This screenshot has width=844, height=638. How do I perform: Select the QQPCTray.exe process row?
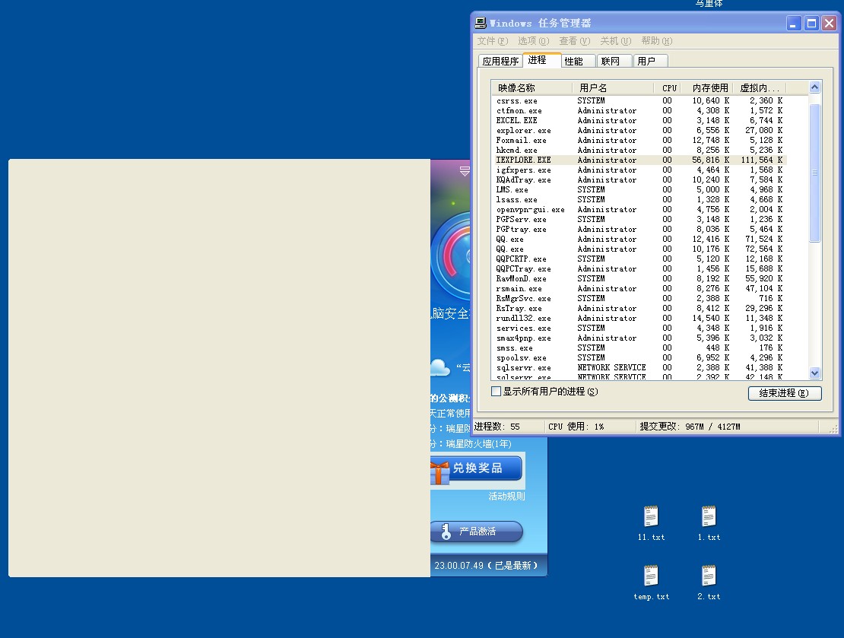point(639,268)
